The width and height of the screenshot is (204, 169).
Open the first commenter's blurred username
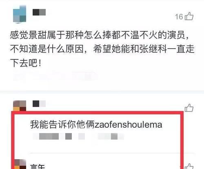pyautogui.click(x=39, y=12)
